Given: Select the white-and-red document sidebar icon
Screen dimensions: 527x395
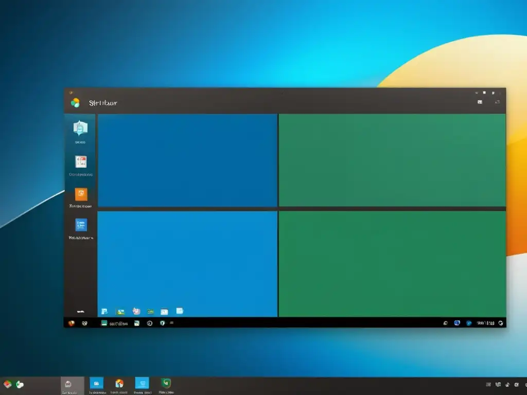Looking at the screenshot, I should click(x=81, y=161).
